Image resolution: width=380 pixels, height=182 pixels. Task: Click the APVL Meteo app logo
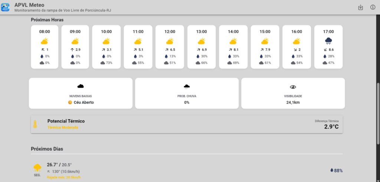click(x=5, y=7)
